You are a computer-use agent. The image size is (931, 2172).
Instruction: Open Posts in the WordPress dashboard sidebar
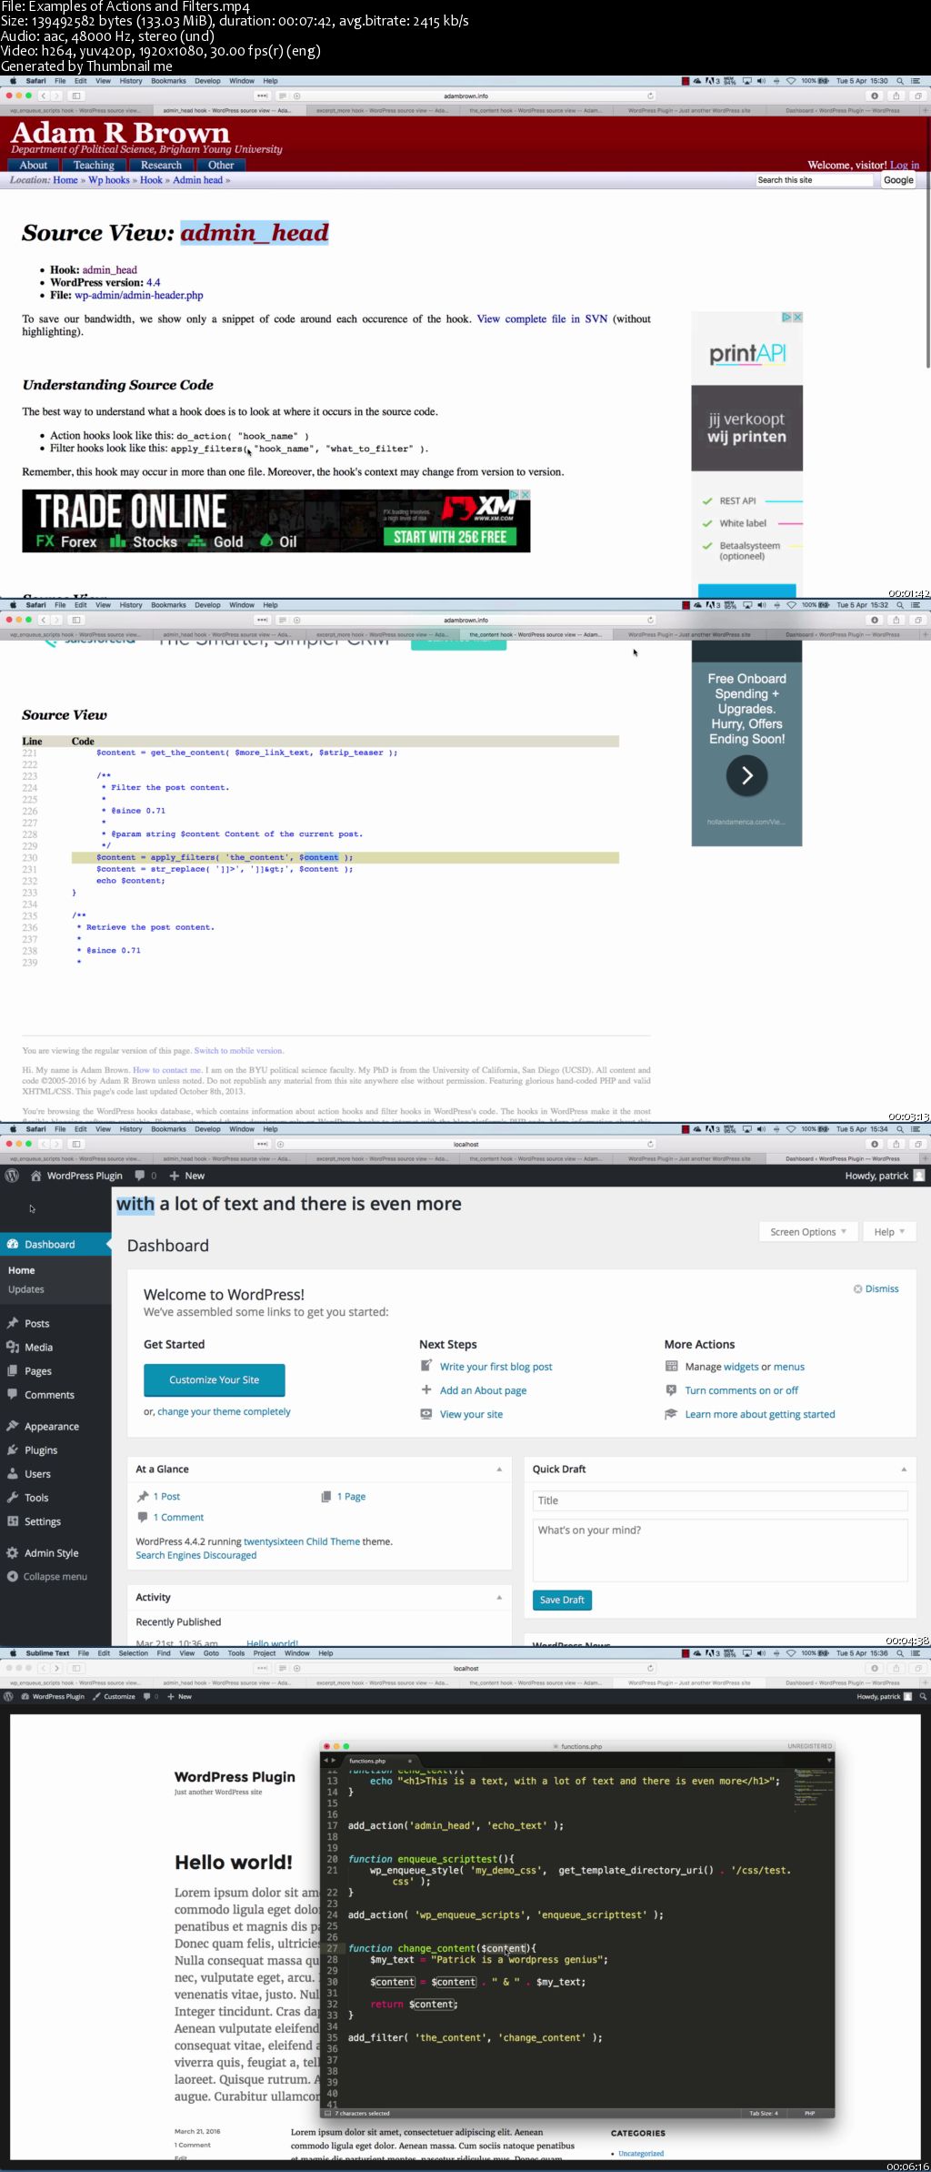point(36,1323)
